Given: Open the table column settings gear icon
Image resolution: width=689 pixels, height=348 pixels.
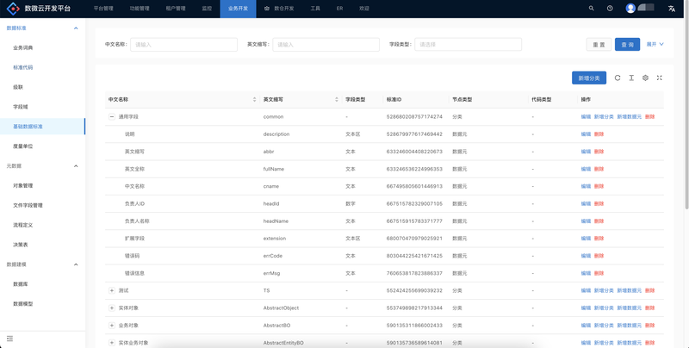Looking at the screenshot, I should pos(645,78).
